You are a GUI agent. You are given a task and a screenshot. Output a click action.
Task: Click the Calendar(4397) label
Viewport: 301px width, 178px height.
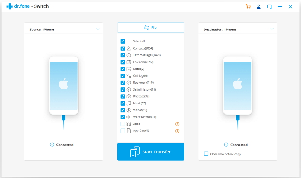[x=143, y=62]
